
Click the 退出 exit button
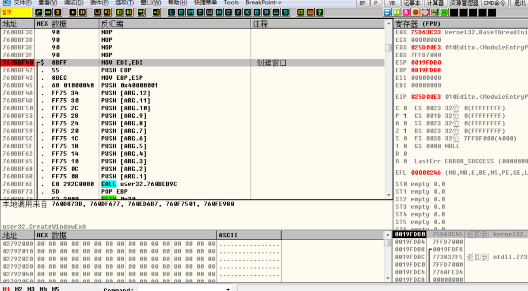click(519, 3)
